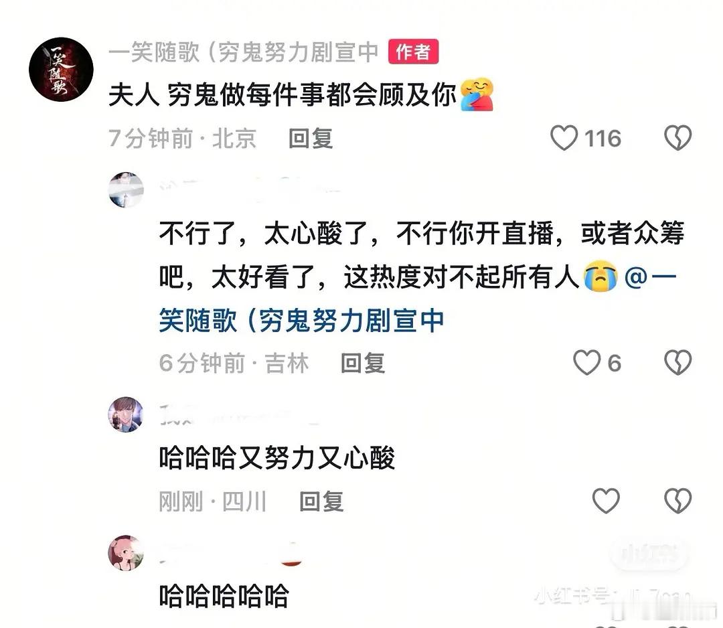The width and height of the screenshot is (723, 628).
Task: Tap the hugging emoji in author's comment
Action: pyautogui.click(x=477, y=94)
